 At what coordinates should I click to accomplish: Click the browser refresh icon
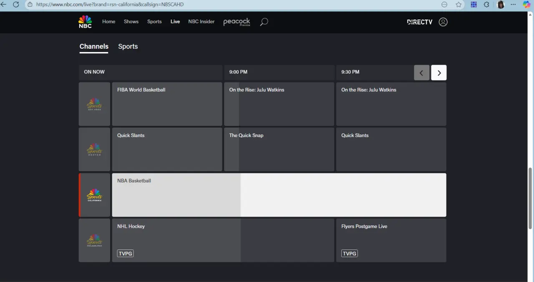[x=16, y=5]
